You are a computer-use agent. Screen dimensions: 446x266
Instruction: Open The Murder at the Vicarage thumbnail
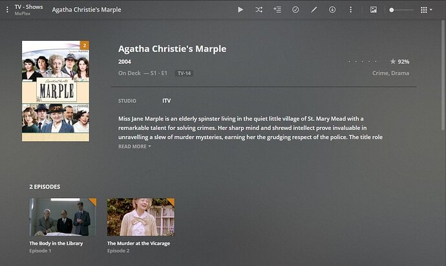point(141,217)
